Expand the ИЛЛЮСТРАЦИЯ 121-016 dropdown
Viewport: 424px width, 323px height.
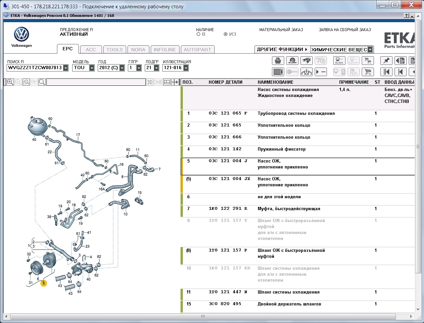click(x=186, y=68)
